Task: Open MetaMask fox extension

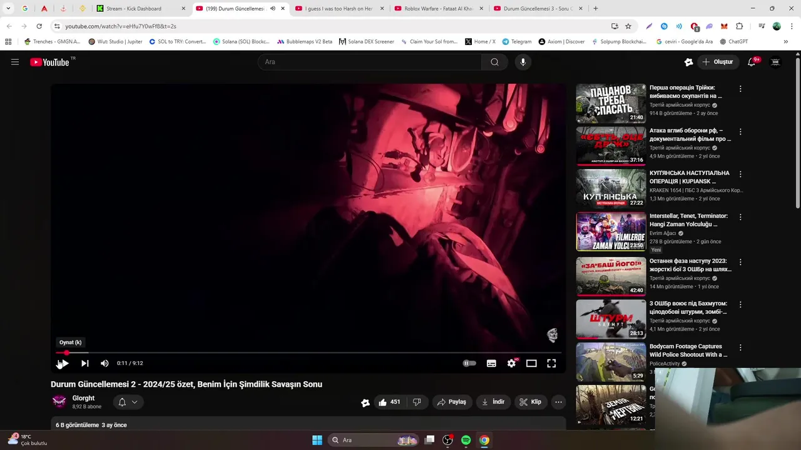Action: click(x=724, y=26)
